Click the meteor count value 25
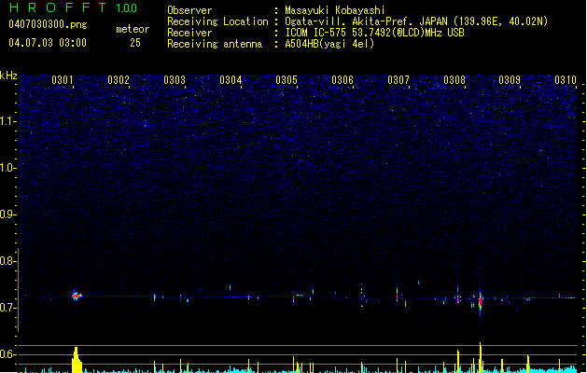 pyautogui.click(x=135, y=43)
